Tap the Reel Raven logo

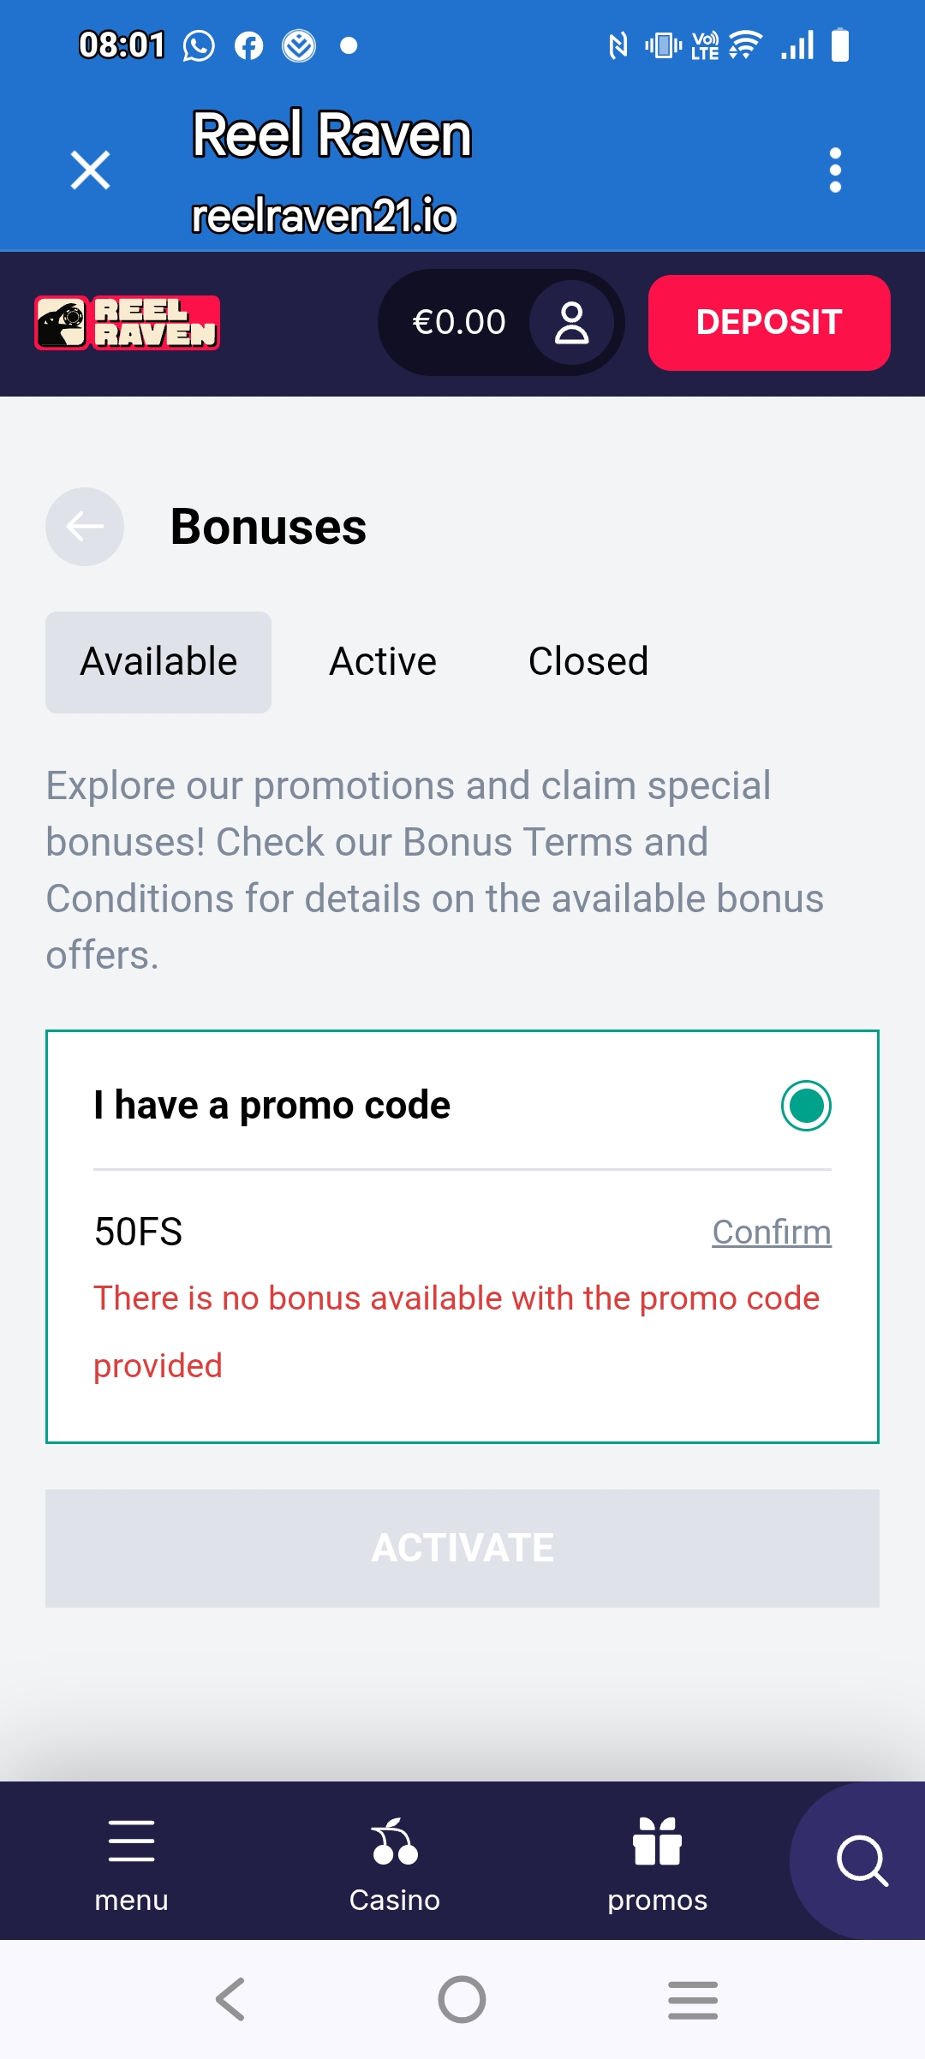click(127, 323)
